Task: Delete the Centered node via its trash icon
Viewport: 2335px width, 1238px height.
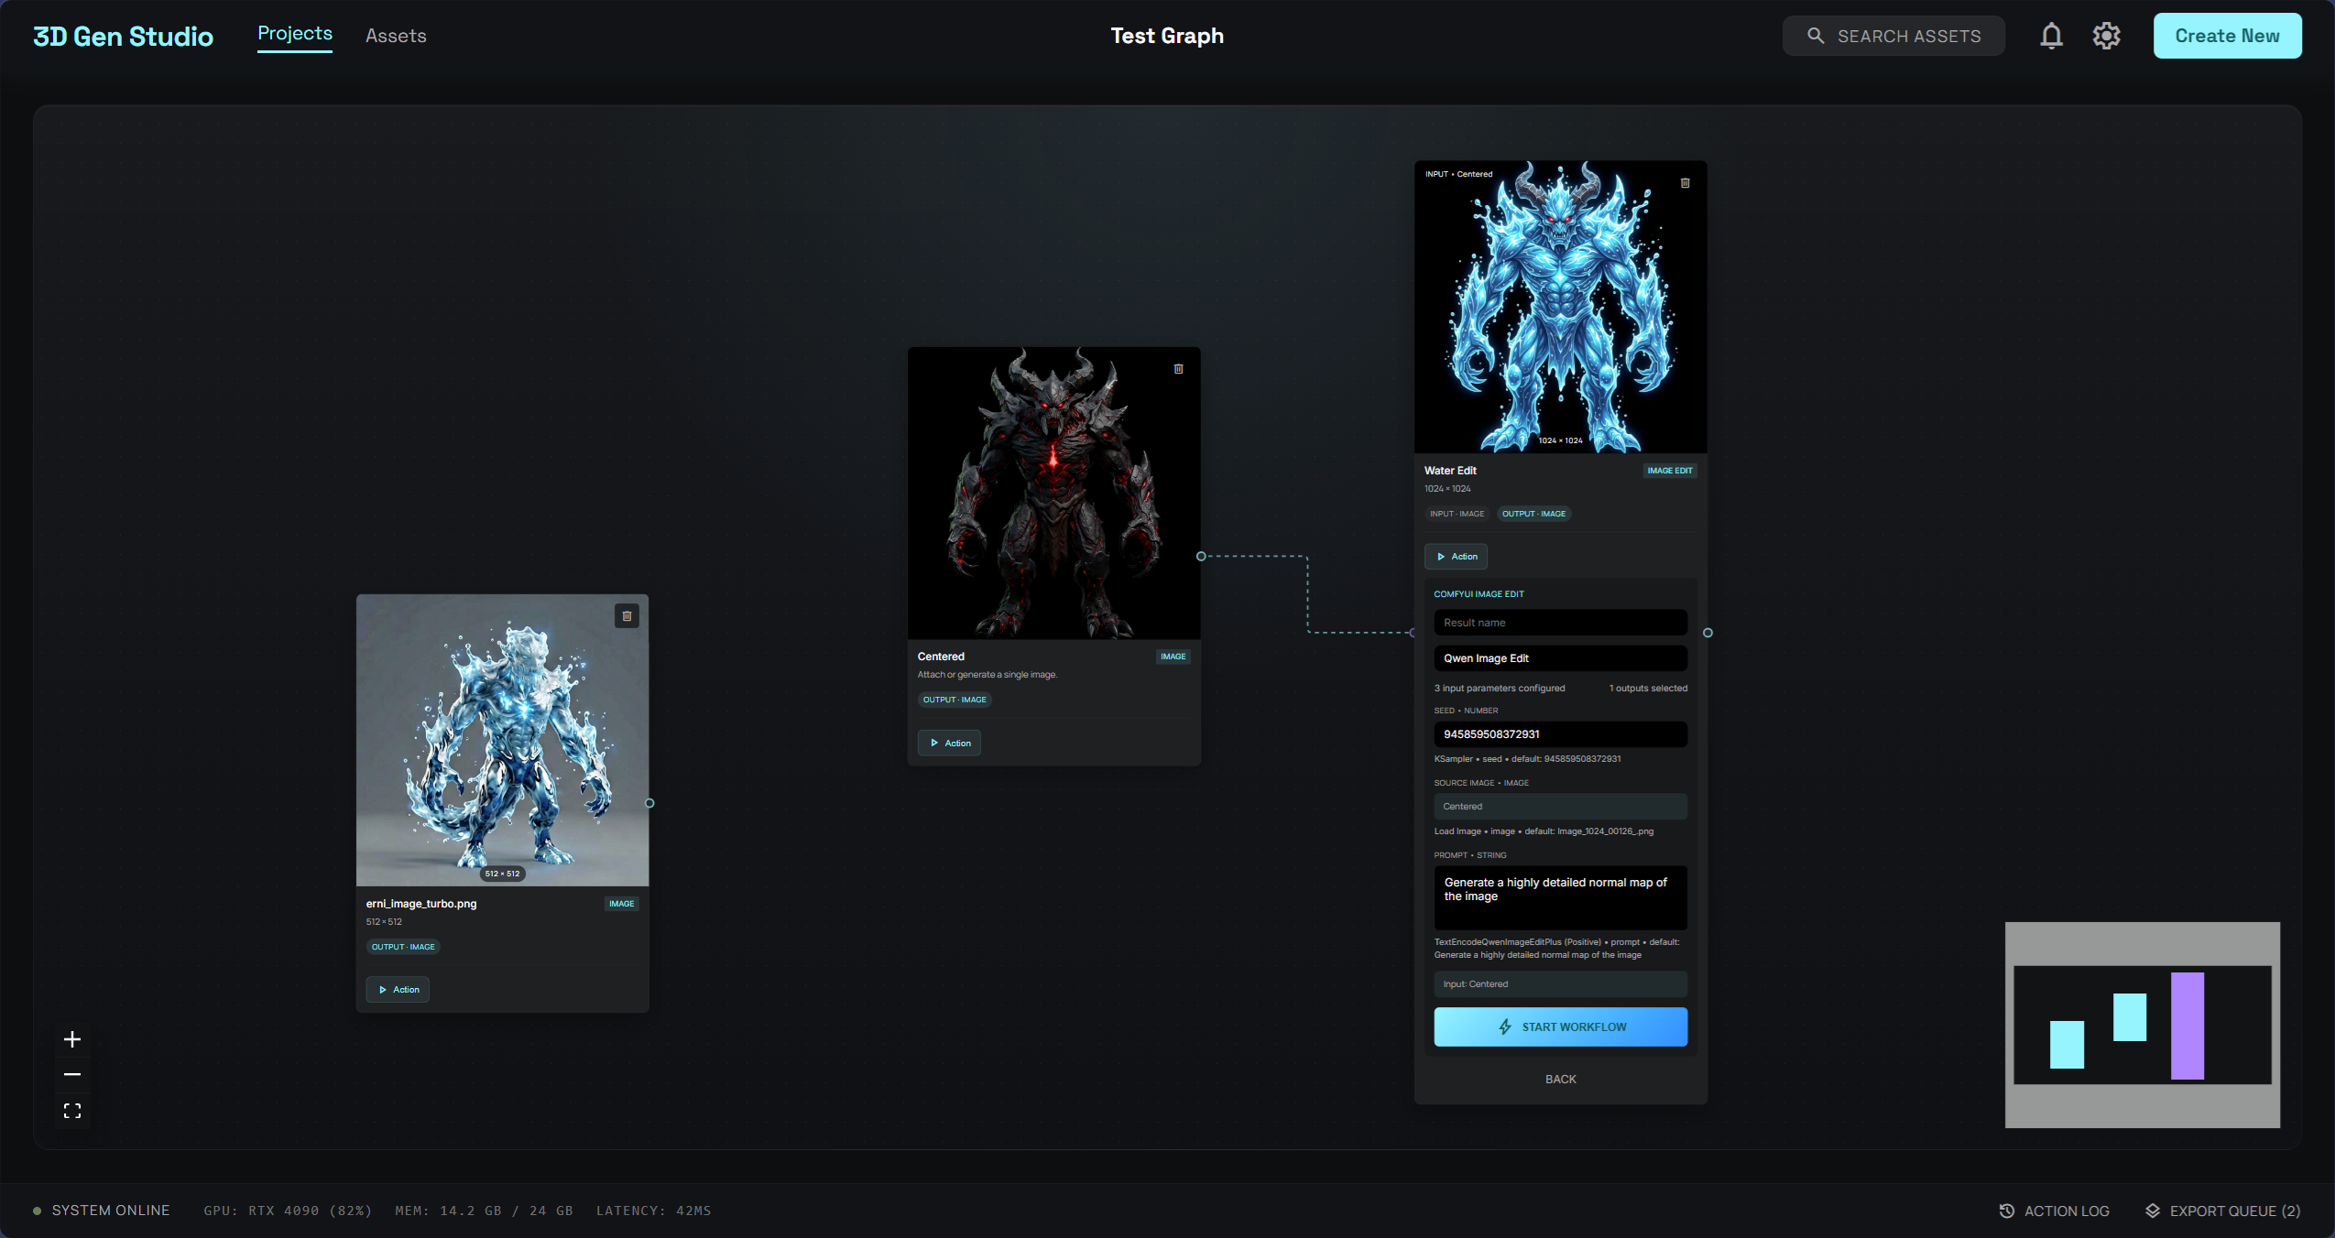Action: [x=1177, y=368]
